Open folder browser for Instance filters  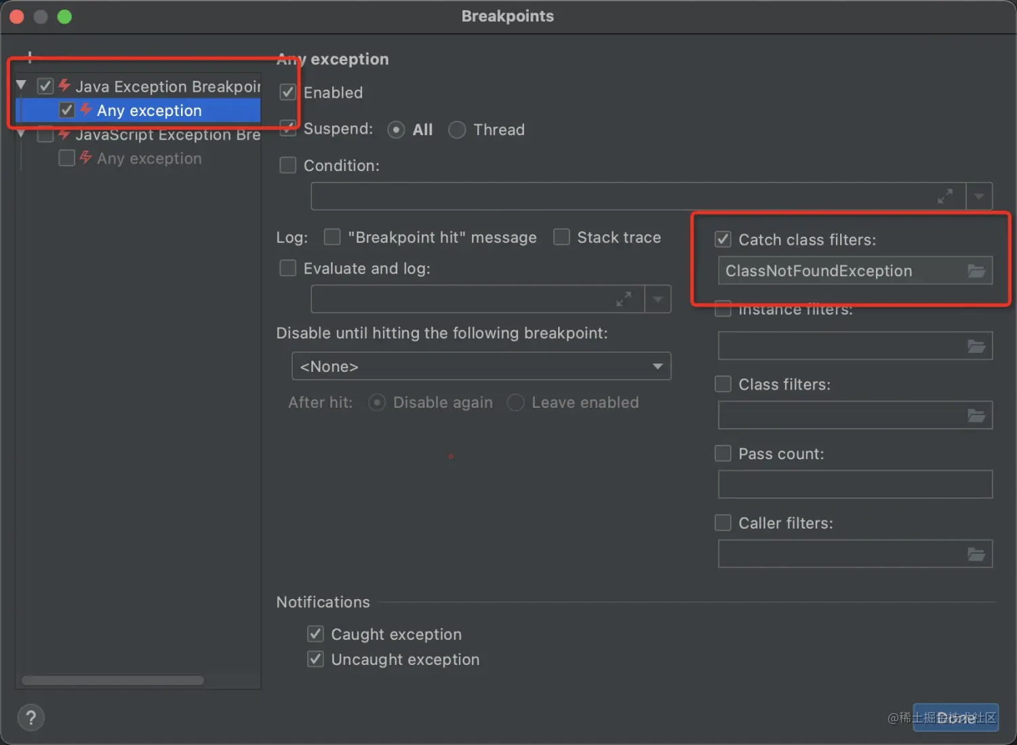point(976,346)
